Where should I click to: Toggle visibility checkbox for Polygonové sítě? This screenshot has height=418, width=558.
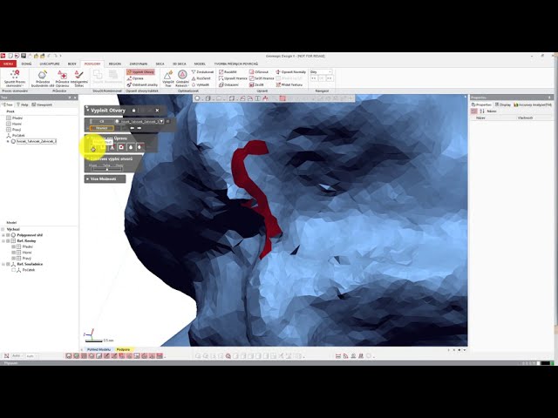(8, 235)
